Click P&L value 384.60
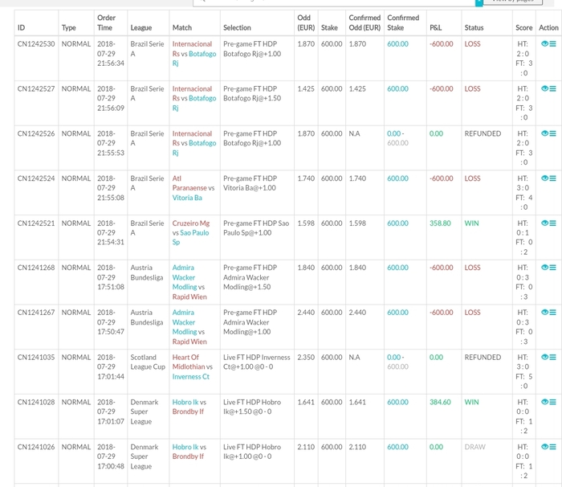 point(440,402)
